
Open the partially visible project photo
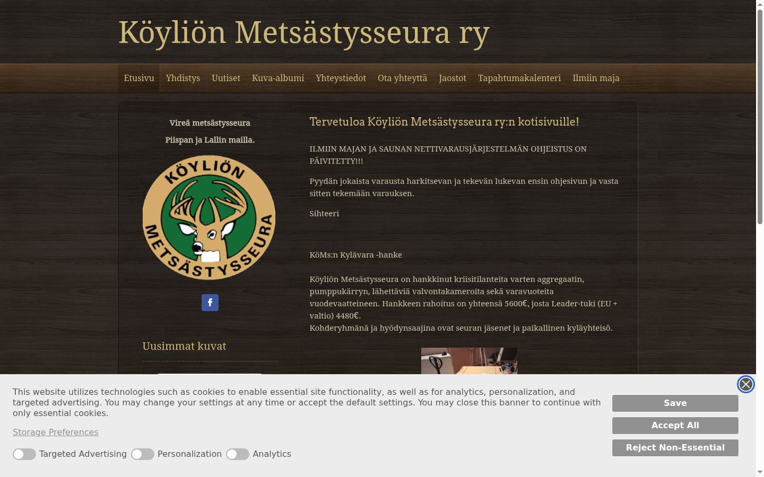[469, 361]
